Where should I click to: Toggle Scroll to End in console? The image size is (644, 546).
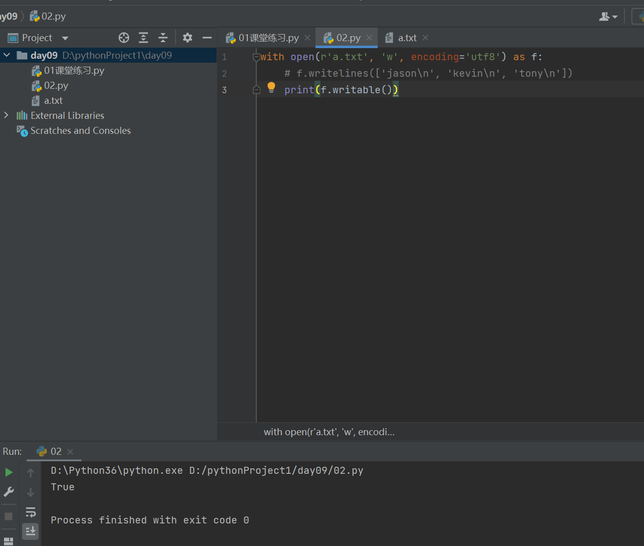(x=31, y=530)
